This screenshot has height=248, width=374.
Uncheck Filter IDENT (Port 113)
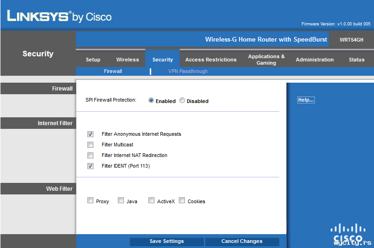coord(91,166)
